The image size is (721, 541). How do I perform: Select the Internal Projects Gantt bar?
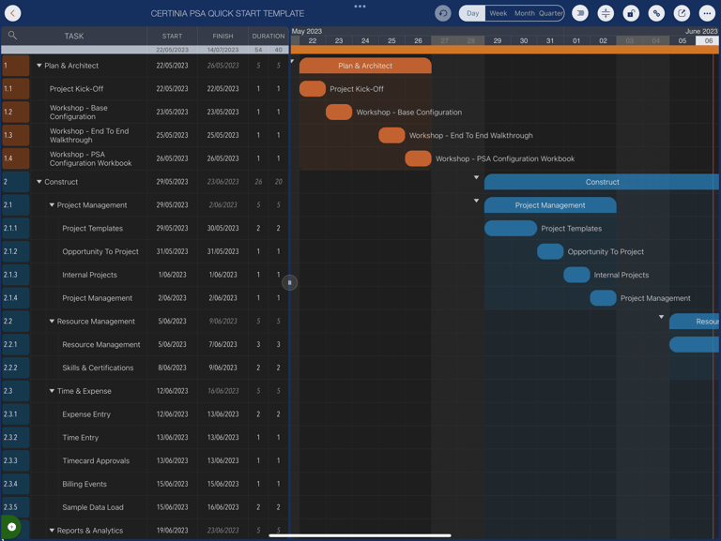(576, 275)
